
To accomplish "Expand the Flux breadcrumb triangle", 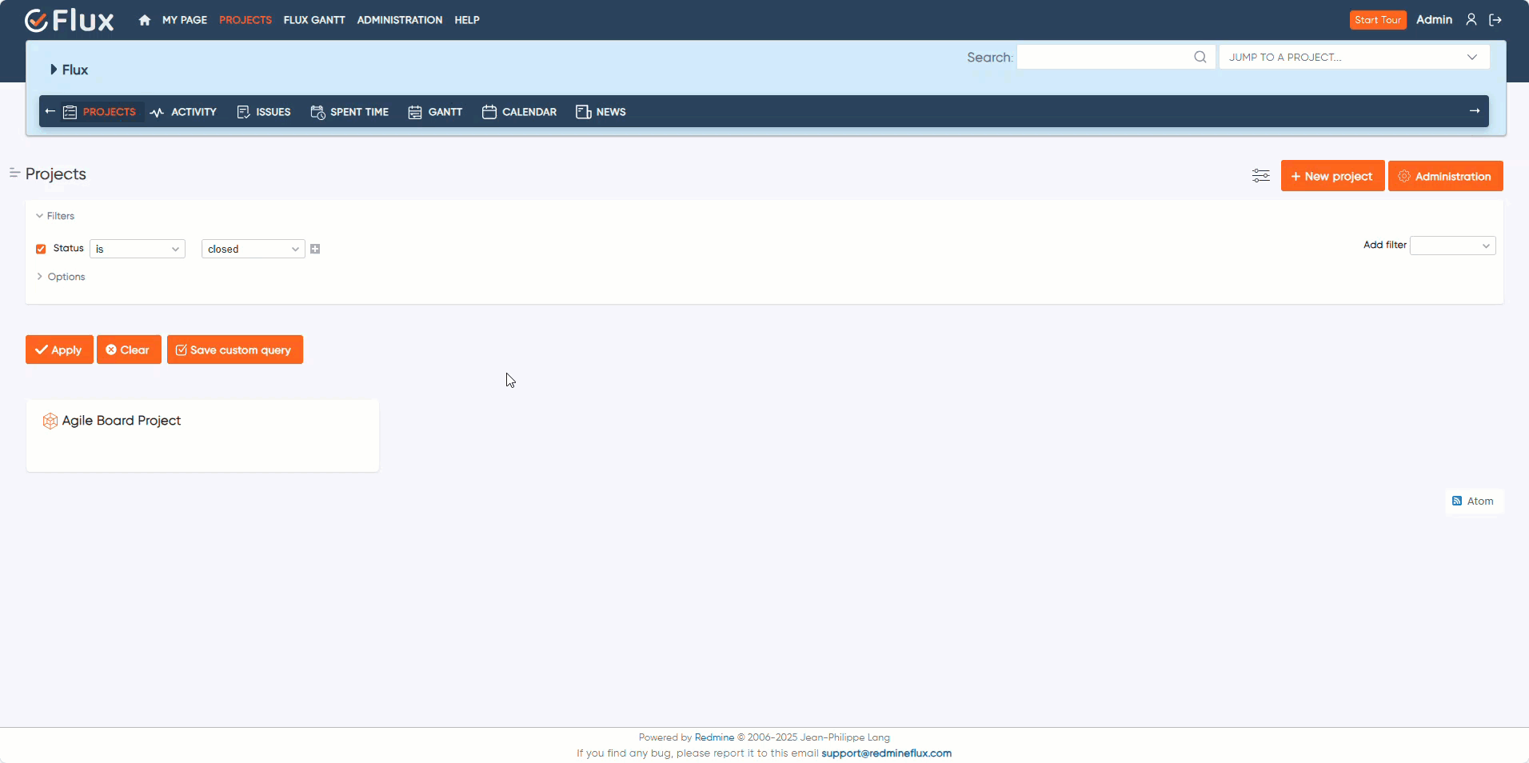I will coord(54,70).
